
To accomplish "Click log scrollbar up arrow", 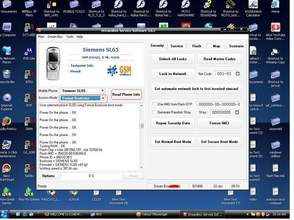I will click(x=141, y=105).
